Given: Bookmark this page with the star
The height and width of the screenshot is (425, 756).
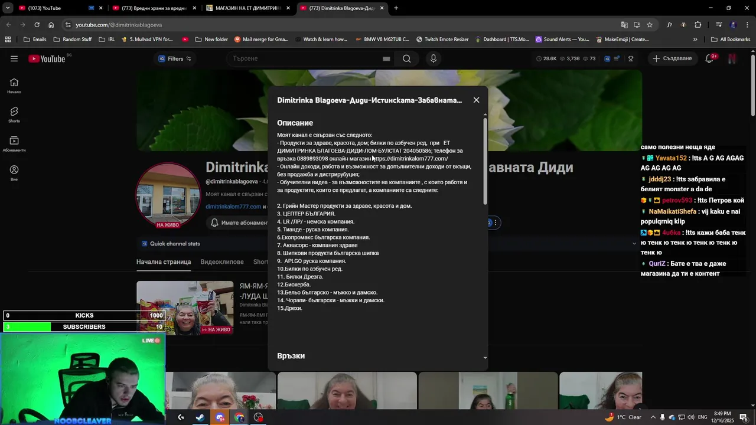Looking at the screenshot, I should coord(650,25).
